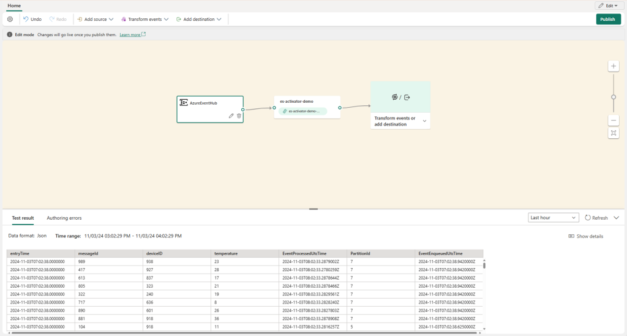Select the es-activator-demo stream node
The height and width of the screenshot is (336, 627).
pos(307,107)
